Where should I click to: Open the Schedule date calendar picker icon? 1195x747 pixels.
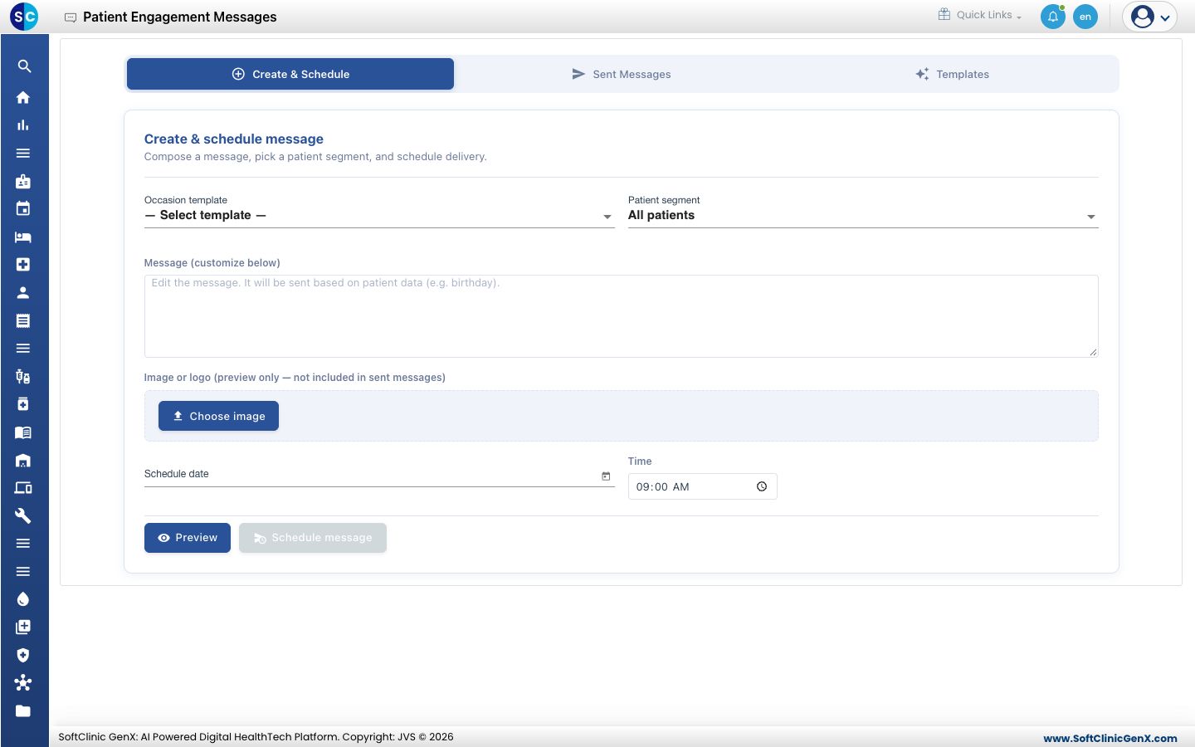(606, 476)
